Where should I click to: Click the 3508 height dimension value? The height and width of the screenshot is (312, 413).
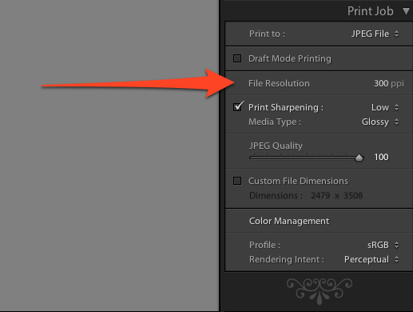click(x=353, y=195)
